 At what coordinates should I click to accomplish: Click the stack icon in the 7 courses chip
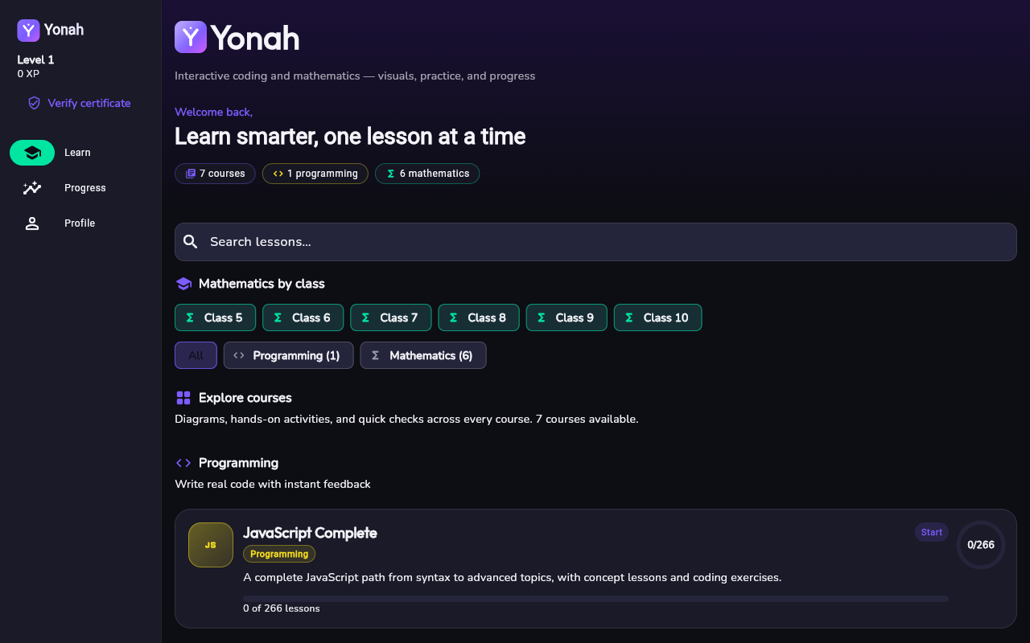click(191, 174)
